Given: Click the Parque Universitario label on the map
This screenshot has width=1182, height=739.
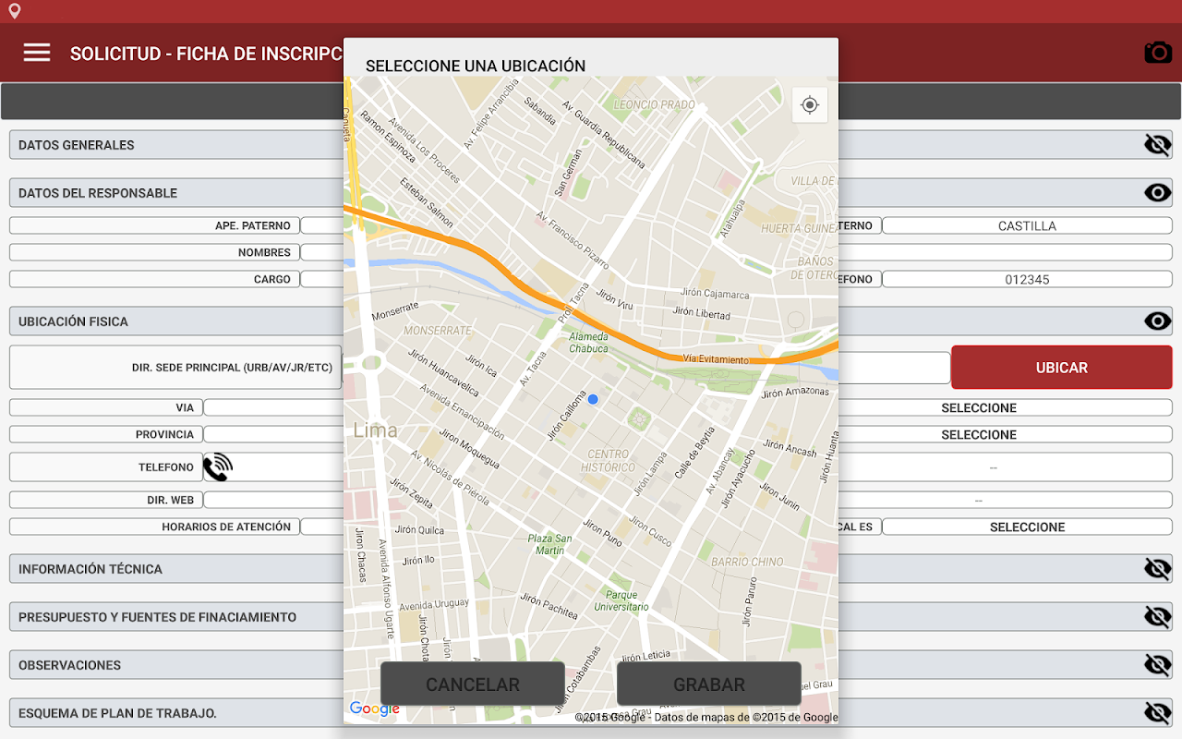Looking at the screenshot, I should coord(621,601).
